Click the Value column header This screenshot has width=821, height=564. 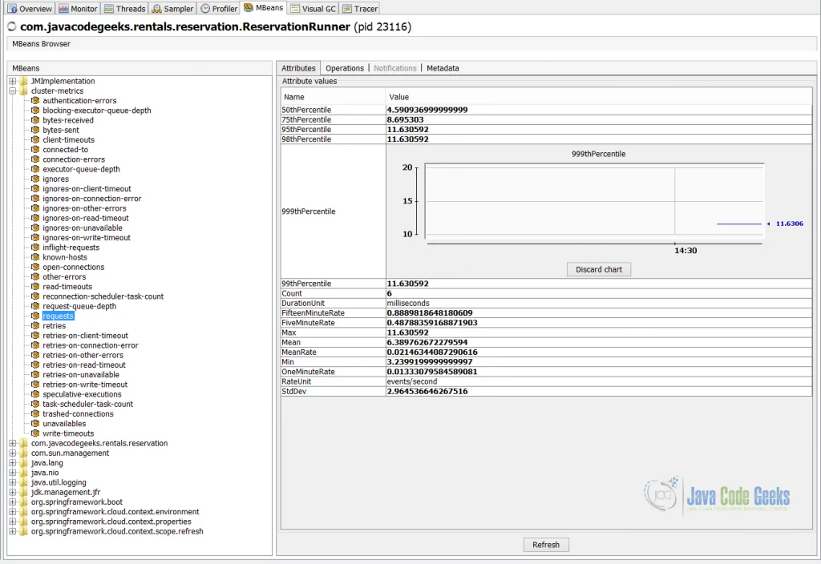coord(599,97)
